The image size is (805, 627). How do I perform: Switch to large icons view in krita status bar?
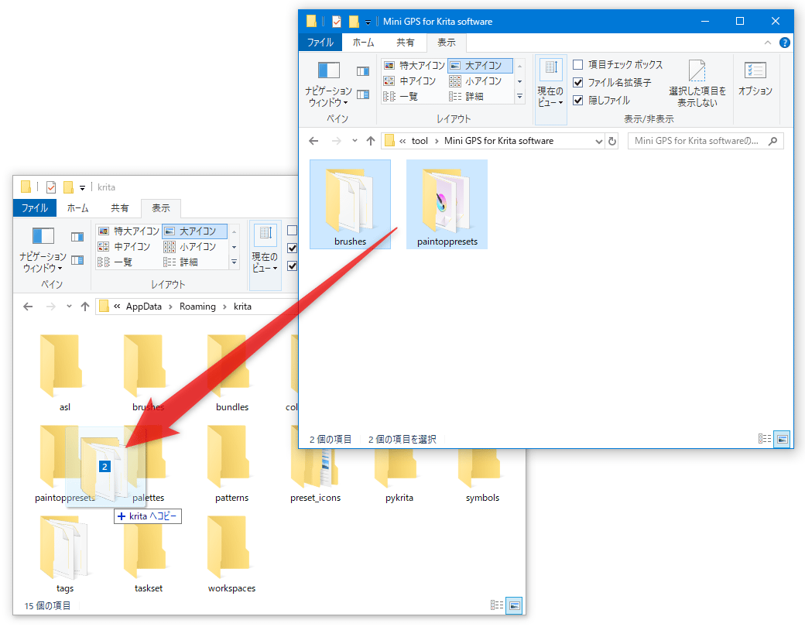tap(514, 605)
